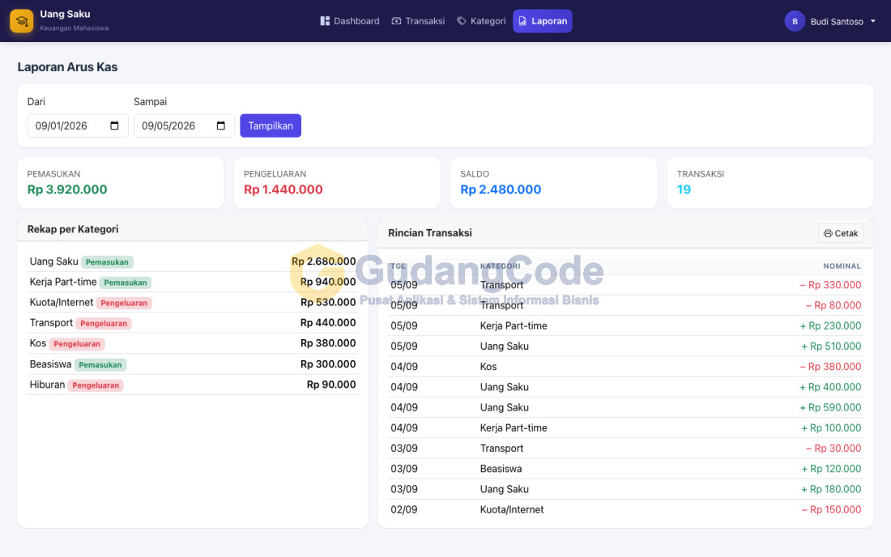This screenshot has width=891, height=557.
Task: Click the Rekap per Kategori heading
Action: click(73, 229)
